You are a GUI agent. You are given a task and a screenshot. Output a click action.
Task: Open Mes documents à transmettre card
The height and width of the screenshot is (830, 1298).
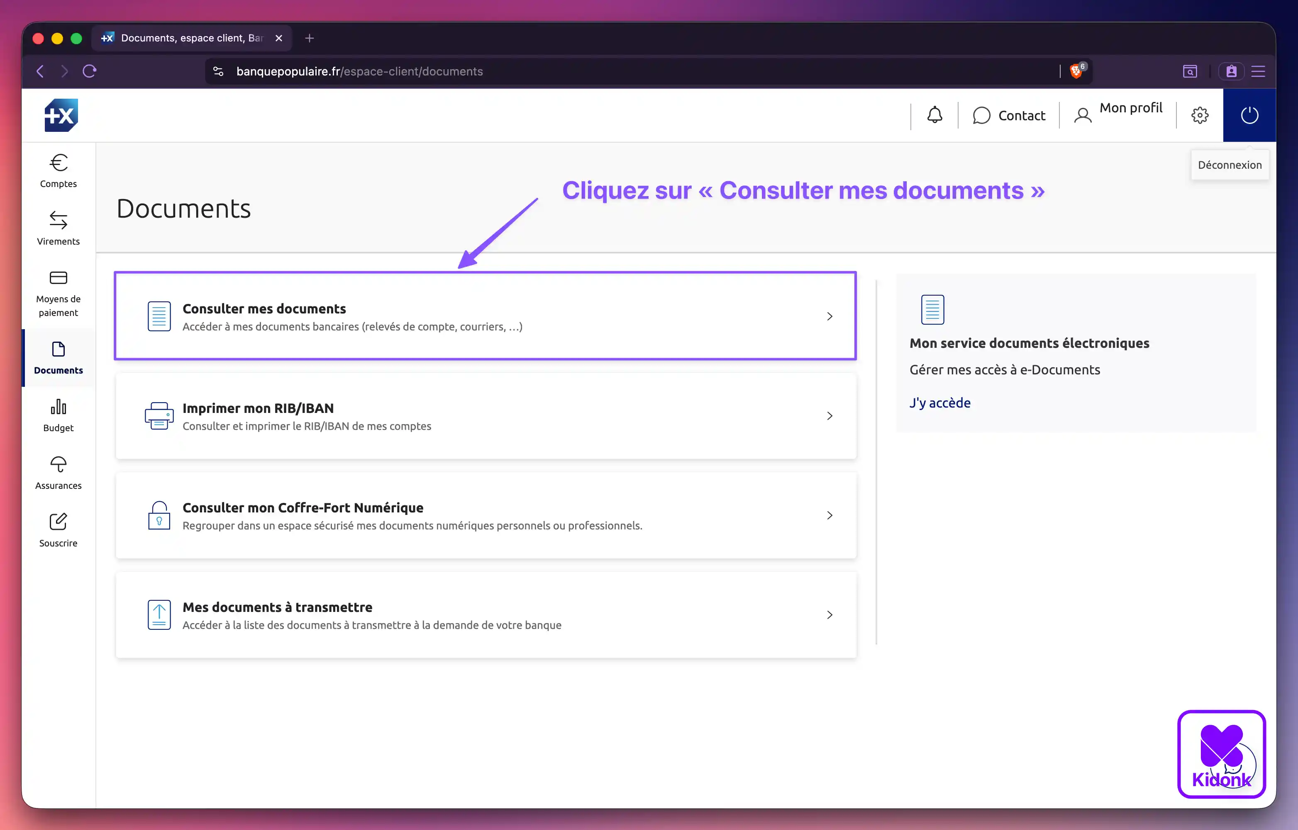point(486,615)
